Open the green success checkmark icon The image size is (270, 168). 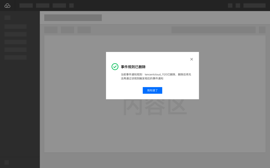pos(115,67)
